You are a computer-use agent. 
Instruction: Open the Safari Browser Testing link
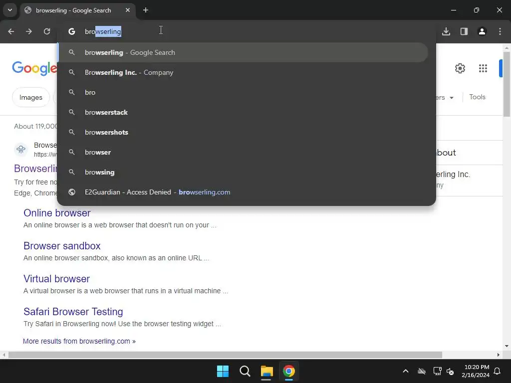click(x=73, y=312)
